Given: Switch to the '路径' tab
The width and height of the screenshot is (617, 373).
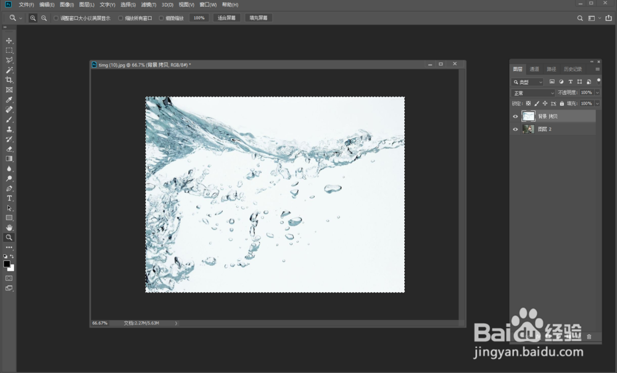Looking at the screenshot, I should pyautogui.click(x=551, y=69).
